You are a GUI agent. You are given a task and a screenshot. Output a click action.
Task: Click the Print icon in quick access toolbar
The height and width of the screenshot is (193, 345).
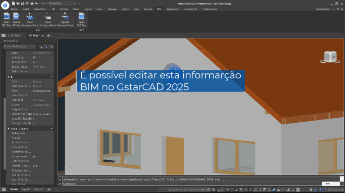[32, 3]
